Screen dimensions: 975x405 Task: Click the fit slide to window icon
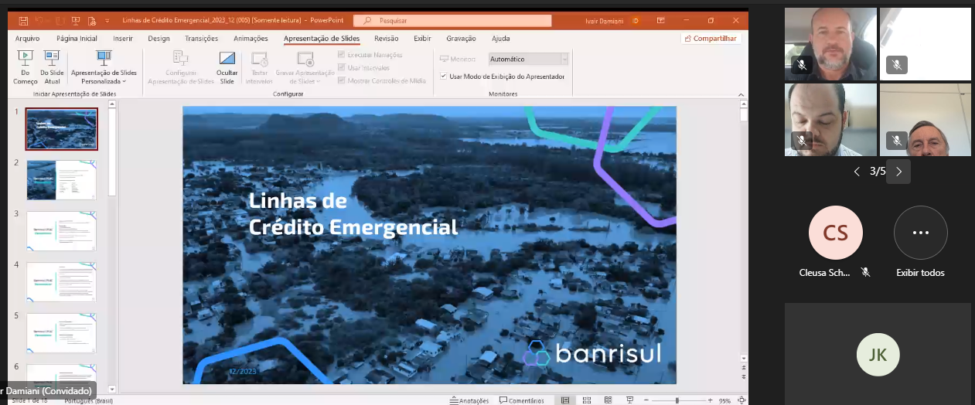742,400
